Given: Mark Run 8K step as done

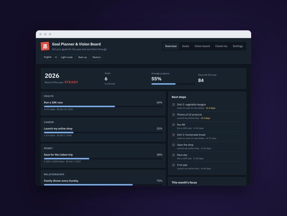Looking at the screenshot, I should click(x=174, y=125).
